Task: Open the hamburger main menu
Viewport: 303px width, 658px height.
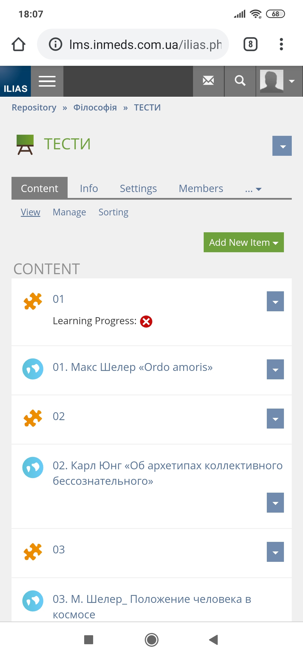Action: click(47, 81)
